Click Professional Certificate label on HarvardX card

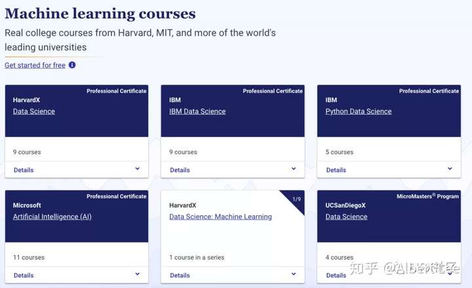pos(117,91)
